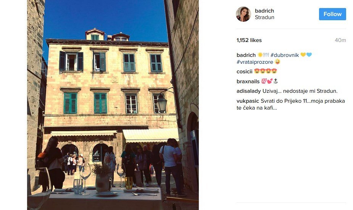353x210 pixels.
Task: Visit commenter vukpasic's profile
Action: click(x=248, y=101)
